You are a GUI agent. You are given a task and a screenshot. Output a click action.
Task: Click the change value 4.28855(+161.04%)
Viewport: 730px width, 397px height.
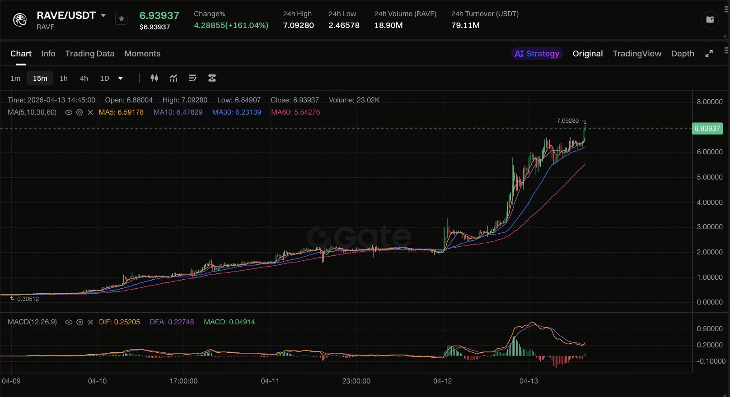(231, 25)
